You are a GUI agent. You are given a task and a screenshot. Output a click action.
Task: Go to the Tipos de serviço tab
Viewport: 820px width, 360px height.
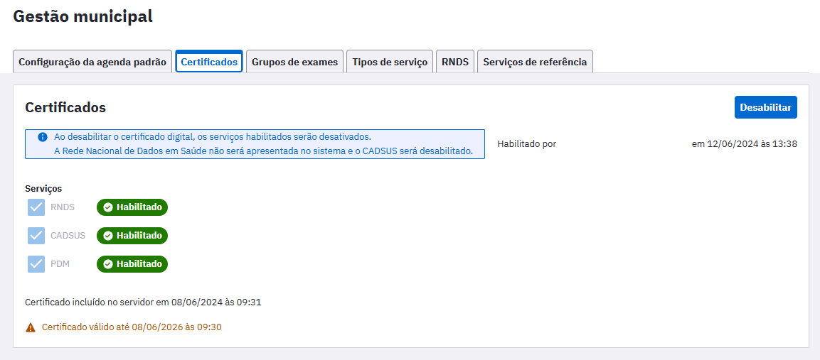click(x=390, y=62)
